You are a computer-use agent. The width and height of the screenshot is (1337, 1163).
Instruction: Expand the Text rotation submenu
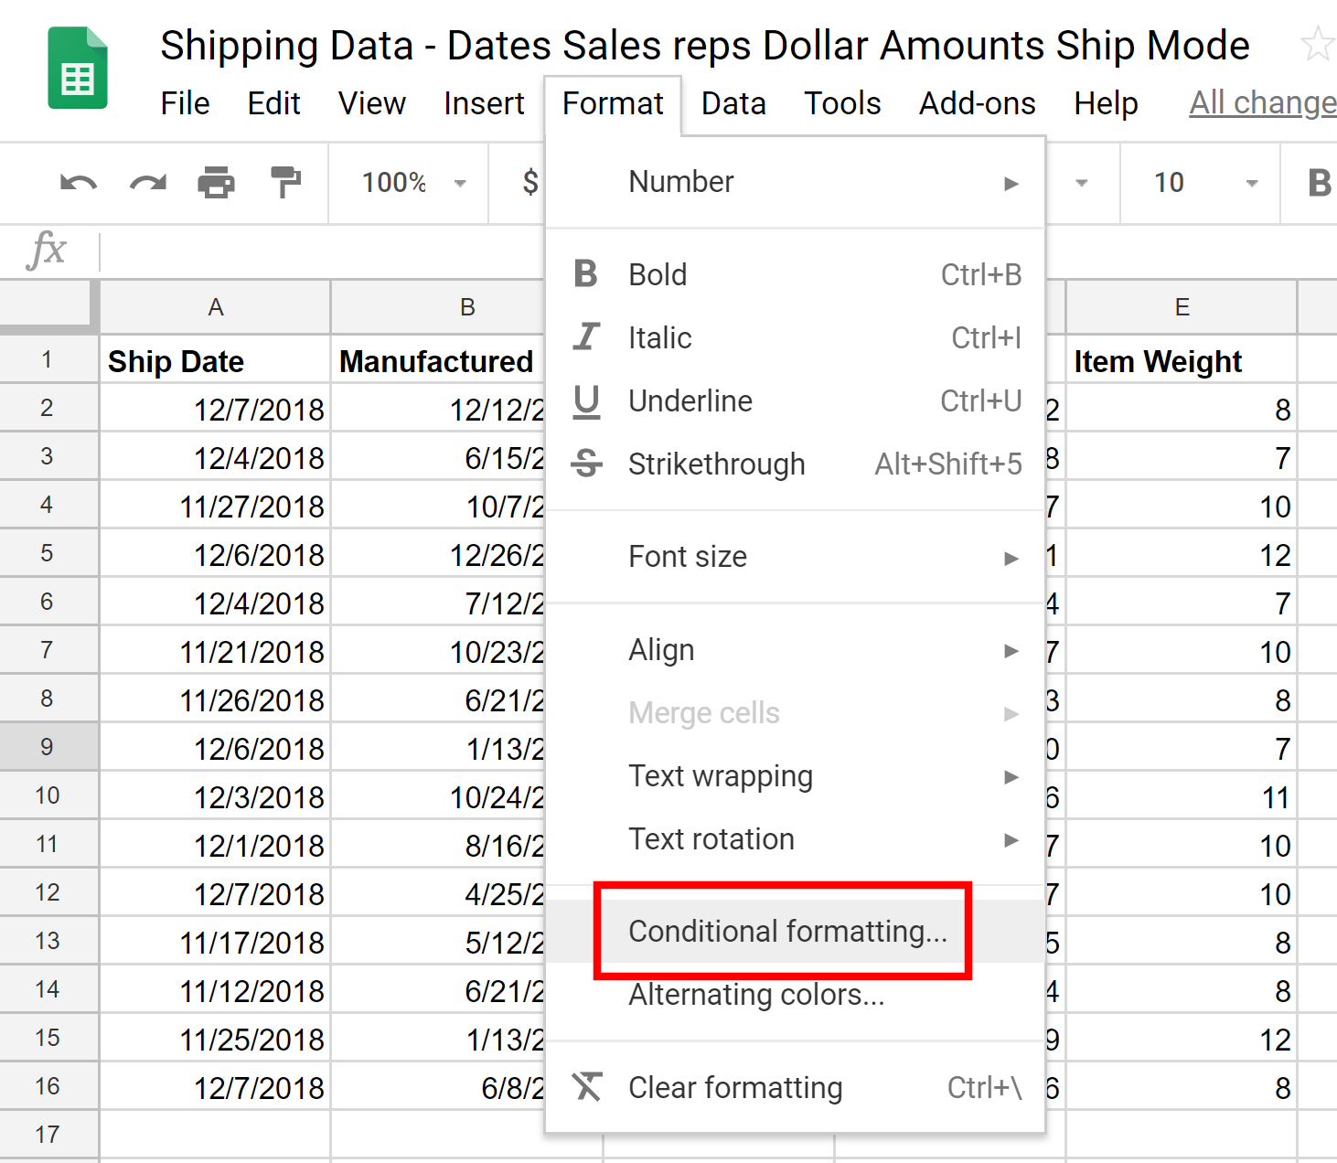796,839
